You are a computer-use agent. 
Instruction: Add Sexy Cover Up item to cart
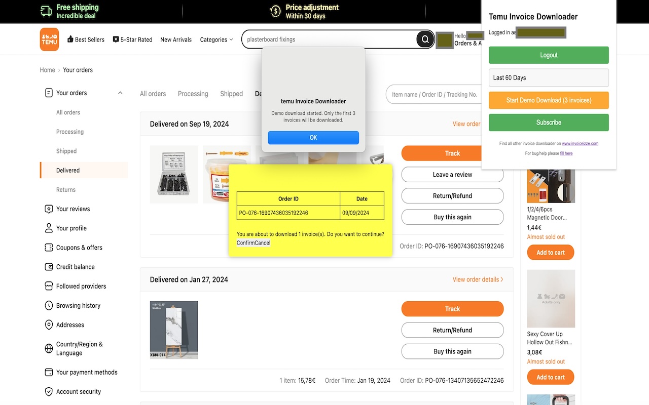(551, 377)
